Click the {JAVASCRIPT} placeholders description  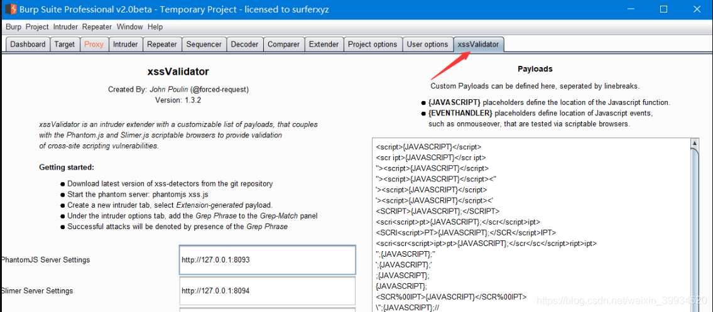point(549,102)
